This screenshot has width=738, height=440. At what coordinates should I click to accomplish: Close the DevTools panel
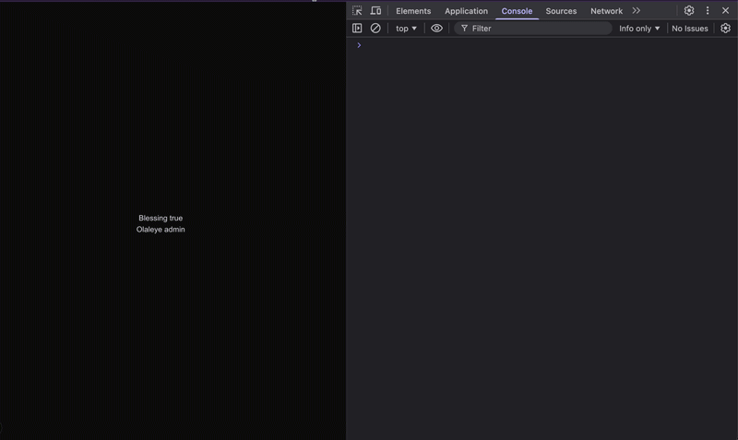tap(725, 10)
